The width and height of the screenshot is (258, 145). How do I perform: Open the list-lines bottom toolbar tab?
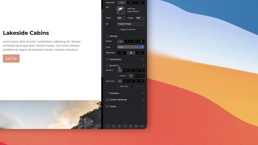pyautogui.click(x=125, y=126)
